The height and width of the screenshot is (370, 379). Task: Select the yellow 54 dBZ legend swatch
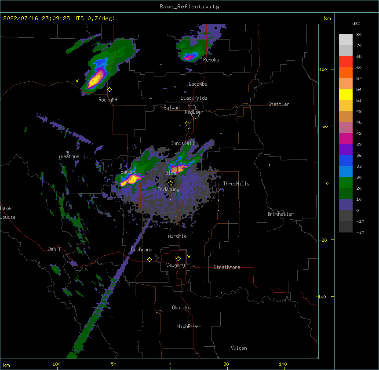(x=346, y=94)
